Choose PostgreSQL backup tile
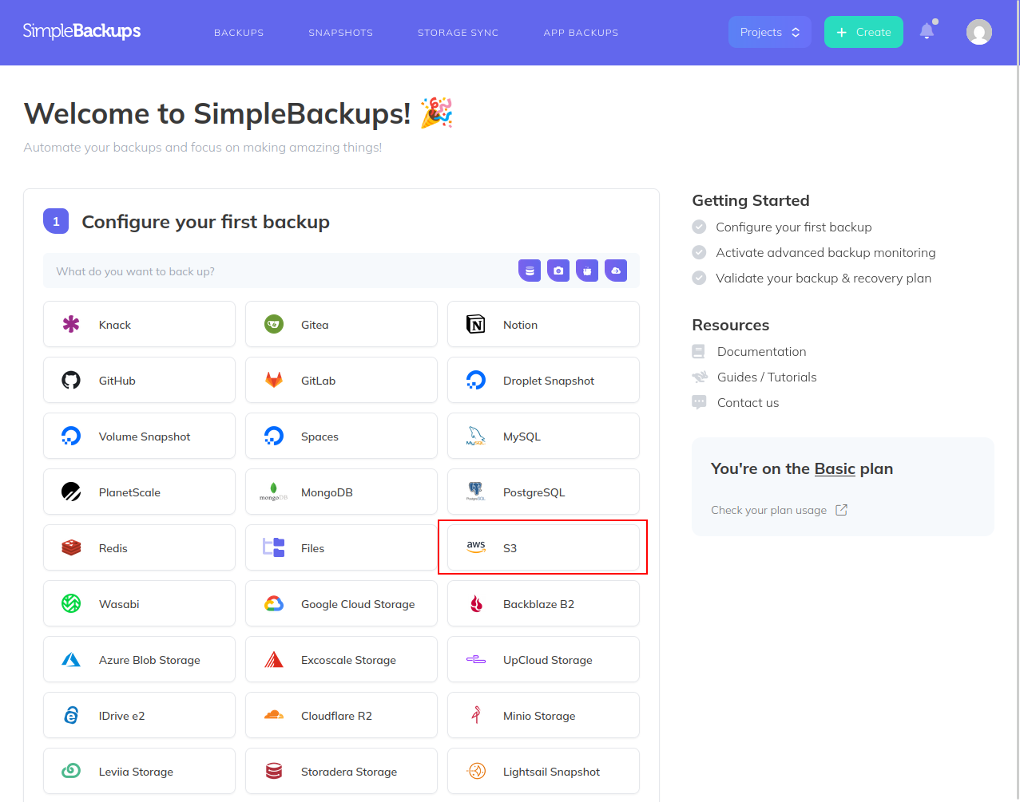1020x802 pixels. [543, 492]
